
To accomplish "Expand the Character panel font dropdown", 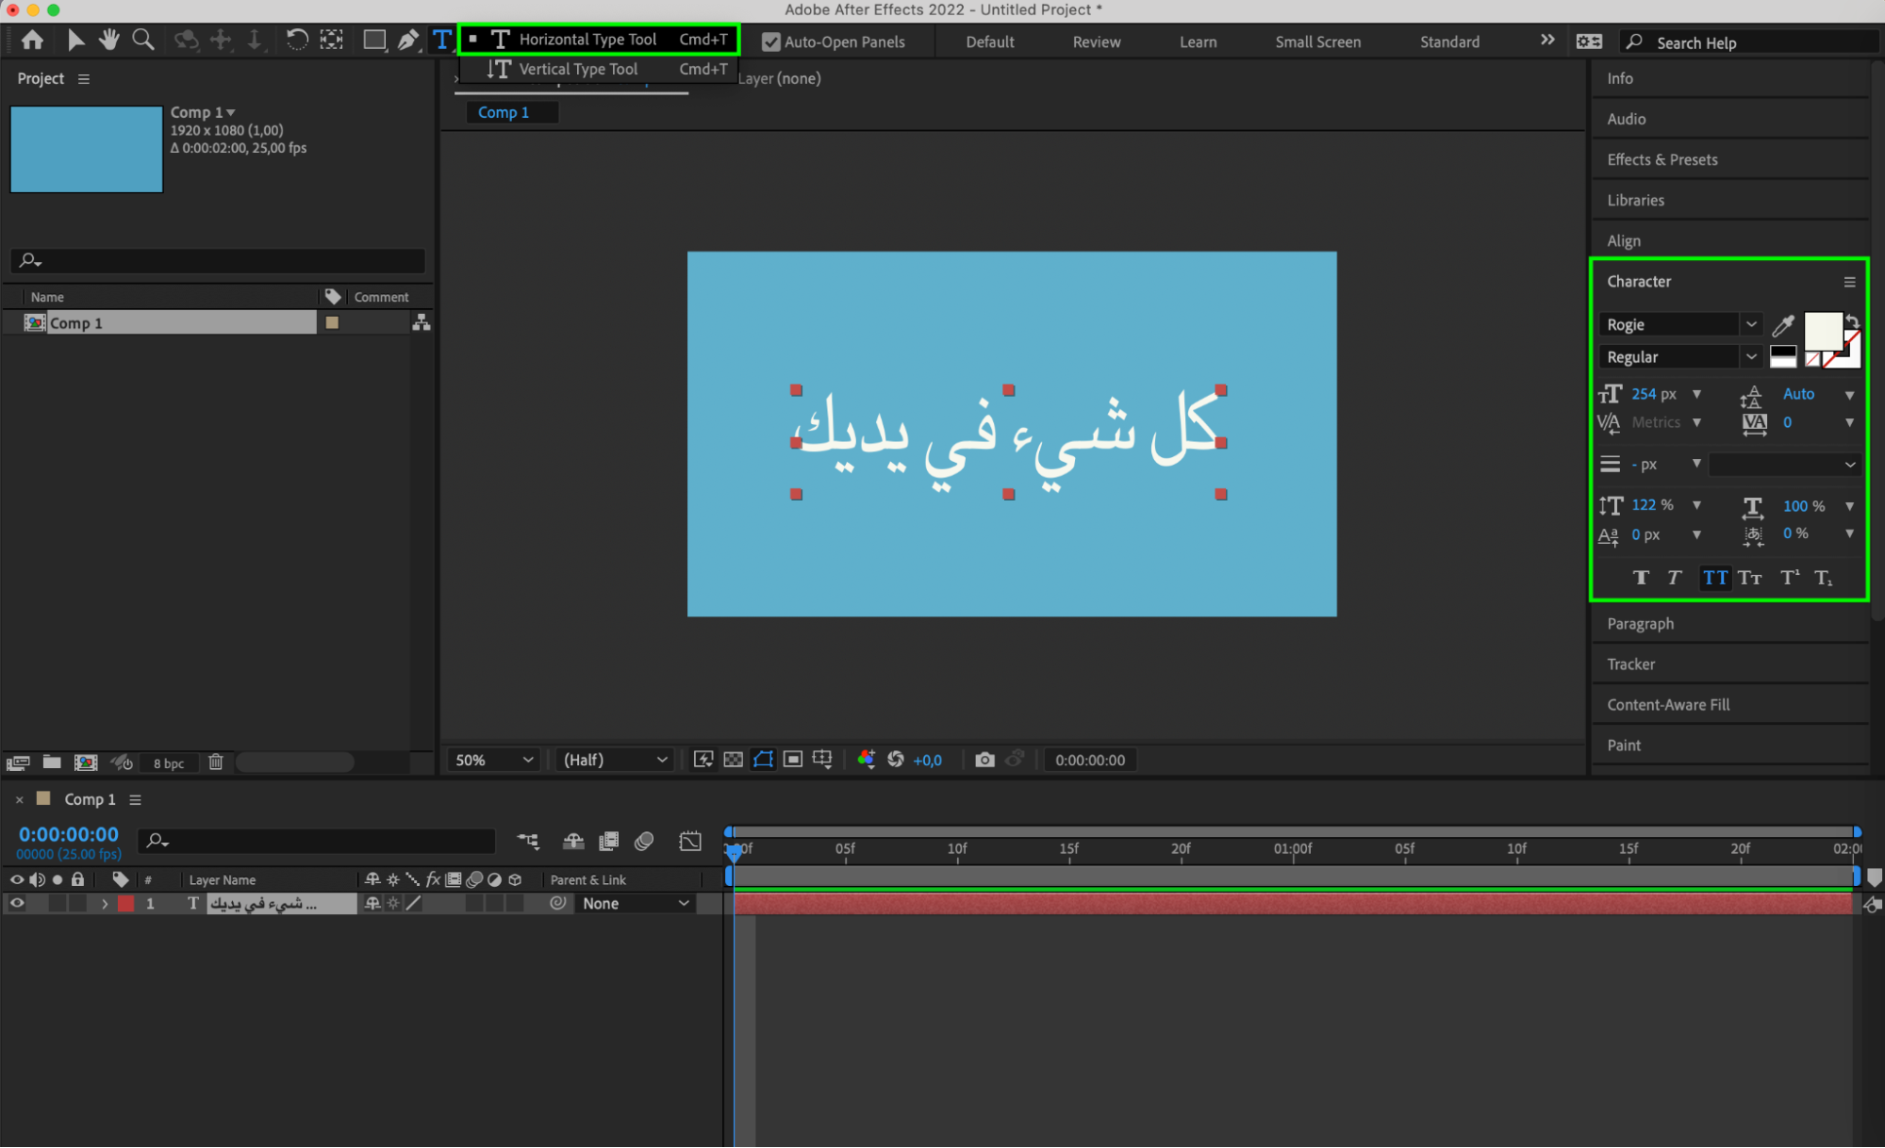I will point(1749,323).
